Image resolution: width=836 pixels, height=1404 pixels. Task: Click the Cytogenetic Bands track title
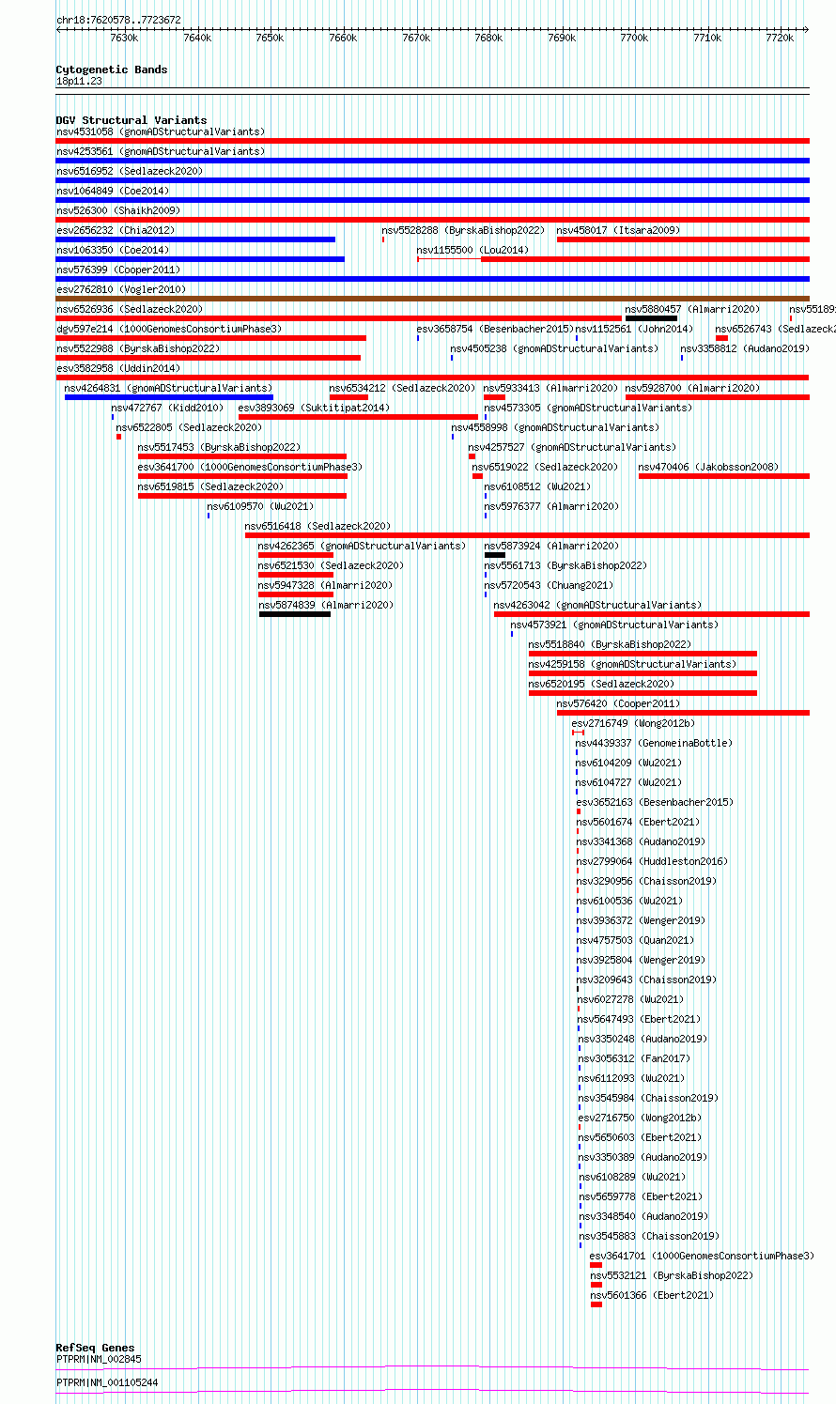(x=112, y=69)
